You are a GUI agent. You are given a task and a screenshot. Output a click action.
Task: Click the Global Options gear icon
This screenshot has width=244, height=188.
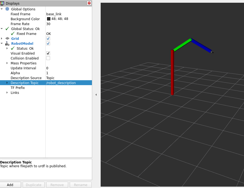[7, 9]
